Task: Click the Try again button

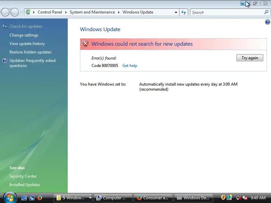Action: click(250, 58)
